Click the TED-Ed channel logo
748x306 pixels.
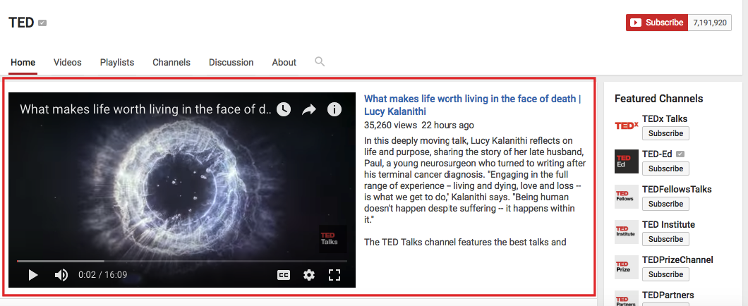click(x=627, y=161)
